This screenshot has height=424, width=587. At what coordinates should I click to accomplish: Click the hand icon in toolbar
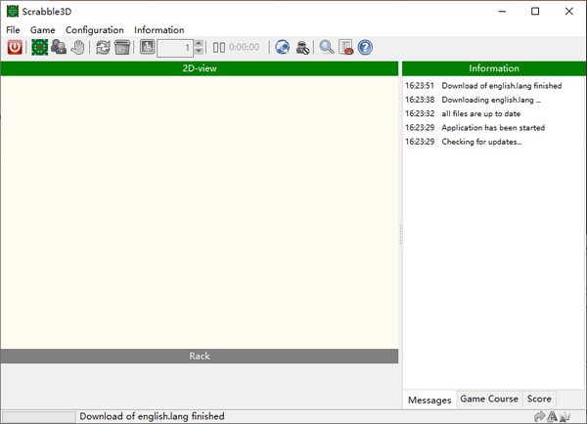click(x=77, y=47)
